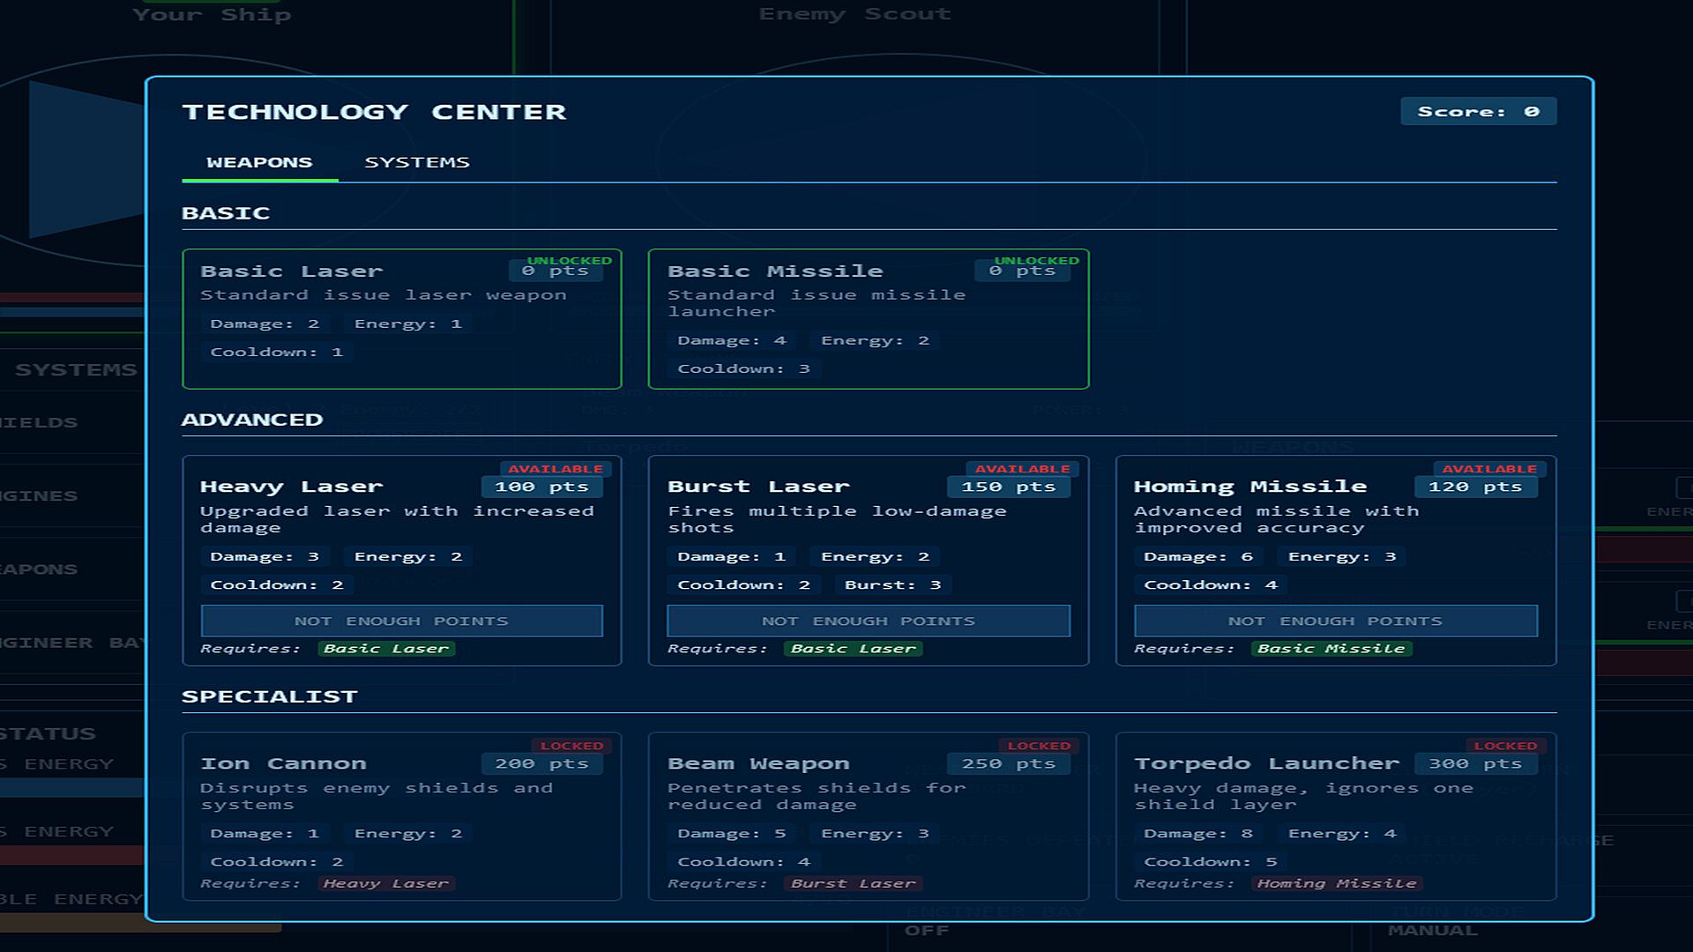This screenshot has height=952, width=1693.
Task: Click Homing Missile's Basic Missile requirement tag
Action: (1331, 649)
